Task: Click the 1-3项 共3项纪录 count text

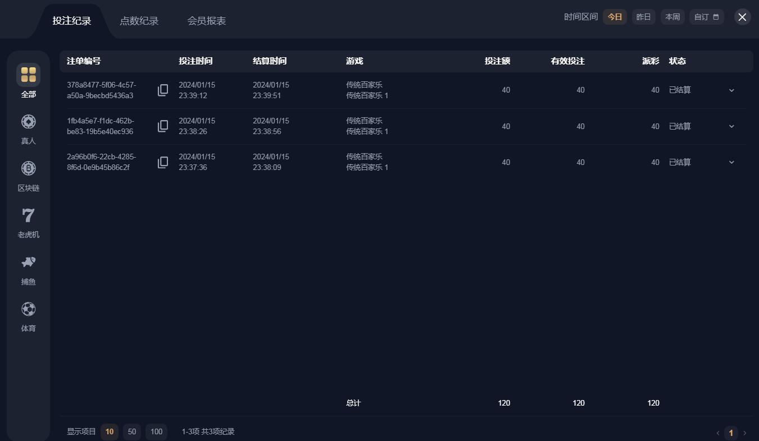Action: (208, 431)
